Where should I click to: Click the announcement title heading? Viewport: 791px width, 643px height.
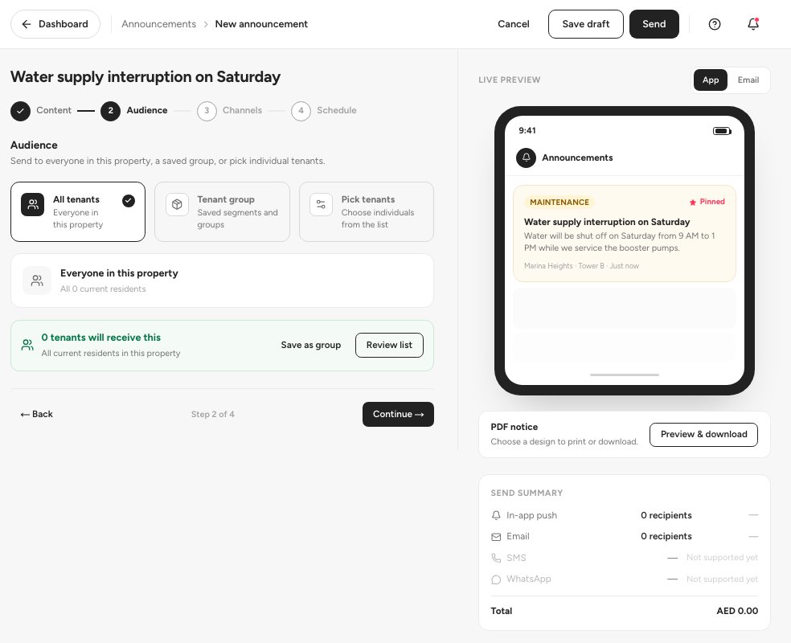[145, 76]
